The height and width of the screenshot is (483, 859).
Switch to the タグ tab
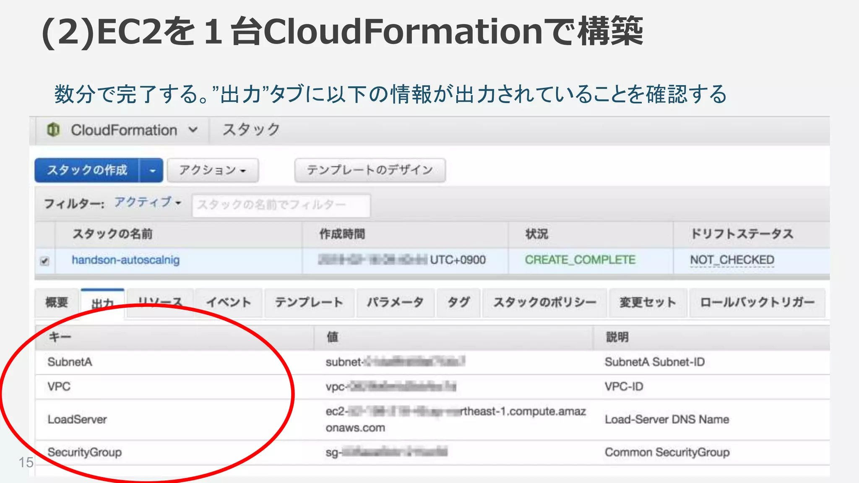point(459,302)
